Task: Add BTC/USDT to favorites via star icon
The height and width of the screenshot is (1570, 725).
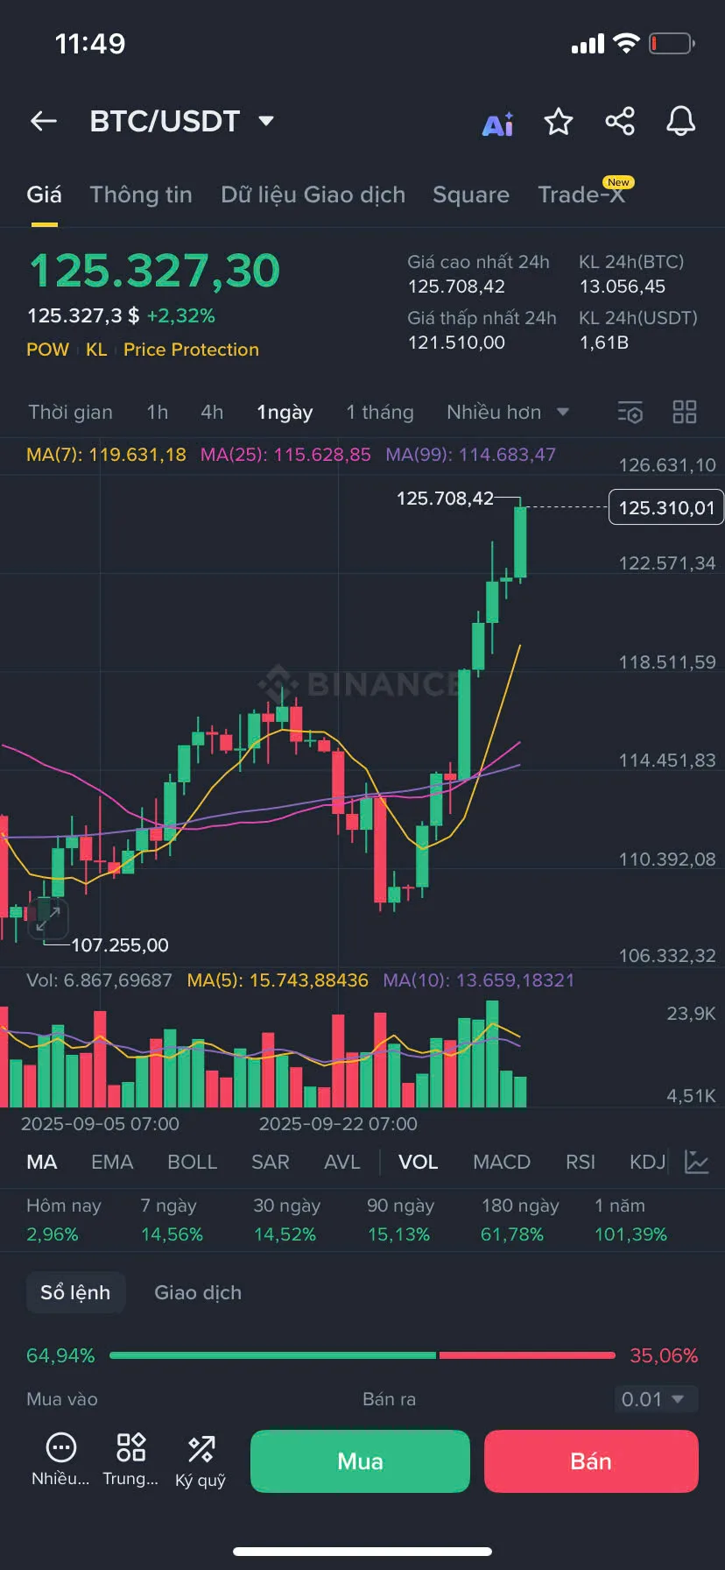Action: [x=558, y=123]
